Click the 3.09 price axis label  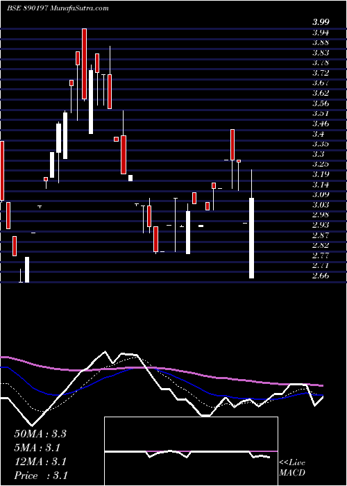pos(321,194)
